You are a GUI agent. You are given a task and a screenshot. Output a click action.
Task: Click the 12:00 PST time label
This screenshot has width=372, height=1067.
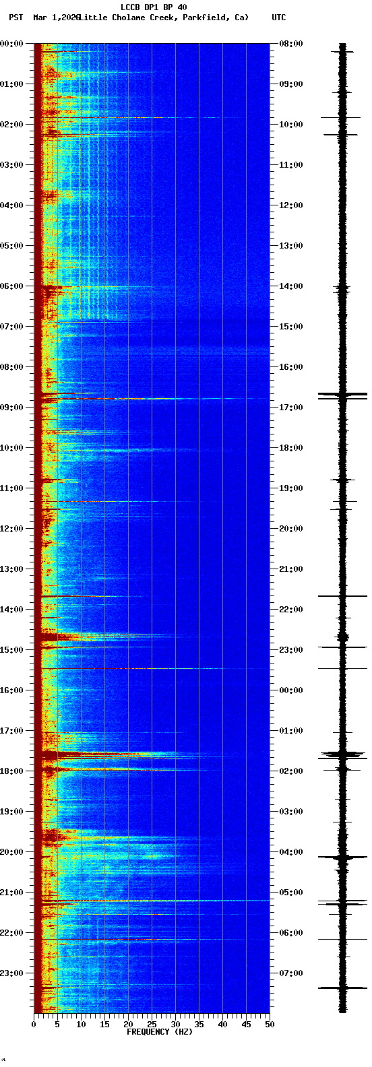pos(11,529)
